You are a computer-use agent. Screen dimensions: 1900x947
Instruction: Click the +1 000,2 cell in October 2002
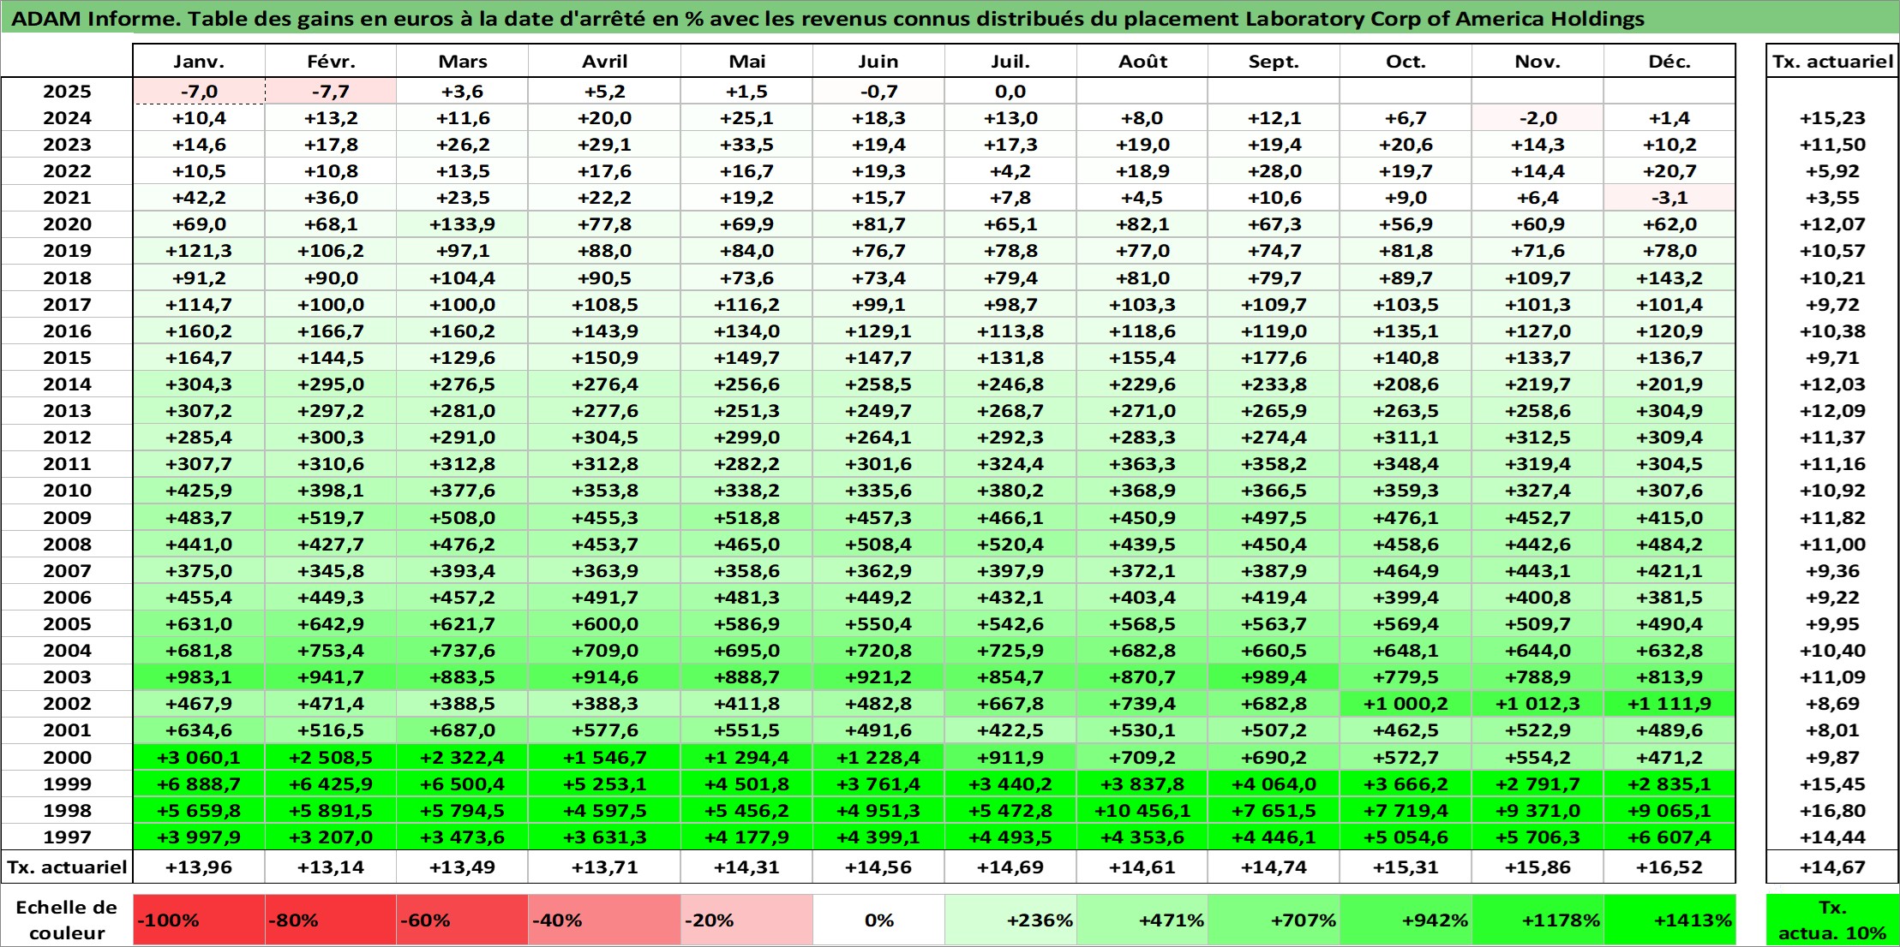coord(1406,704)
